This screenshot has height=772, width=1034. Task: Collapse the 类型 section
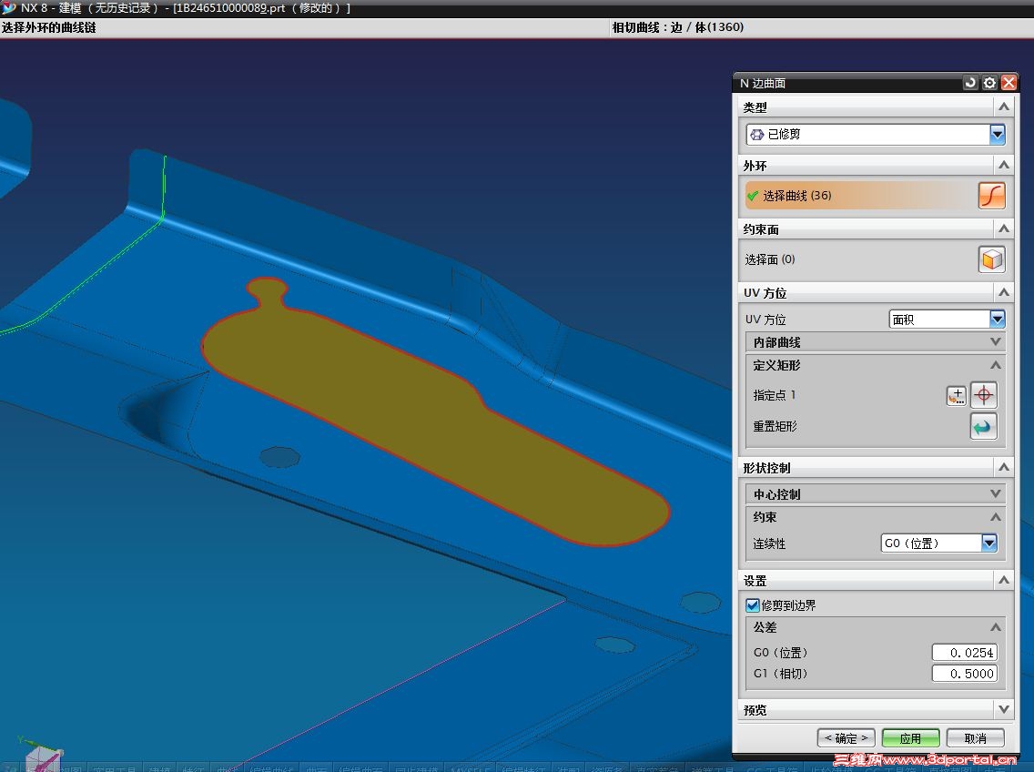click(x=1004, y=107)
